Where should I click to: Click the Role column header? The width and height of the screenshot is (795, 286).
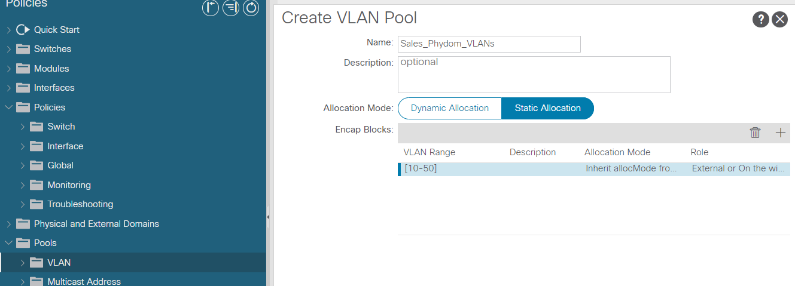[699, 152]
